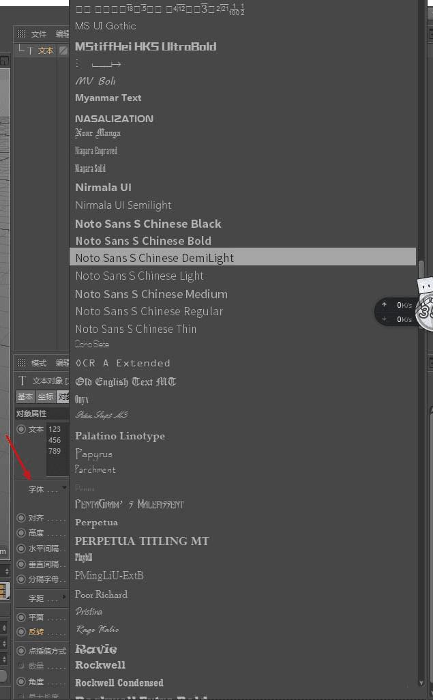Select highlighted Noto Sans S Chinese DemiLight
Screen dimensions: 433x700
243,258
